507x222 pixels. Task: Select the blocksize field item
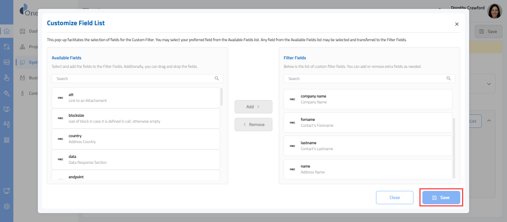pos(135,118)
